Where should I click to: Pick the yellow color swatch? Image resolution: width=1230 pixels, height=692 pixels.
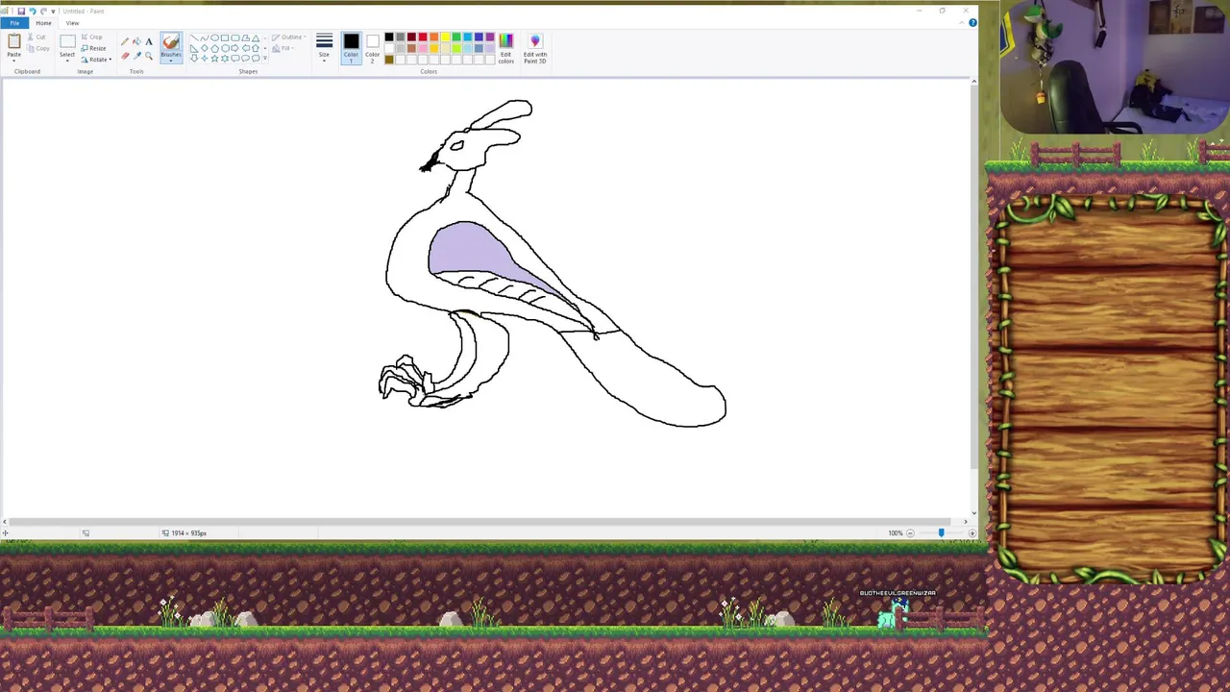pos(445,37)
